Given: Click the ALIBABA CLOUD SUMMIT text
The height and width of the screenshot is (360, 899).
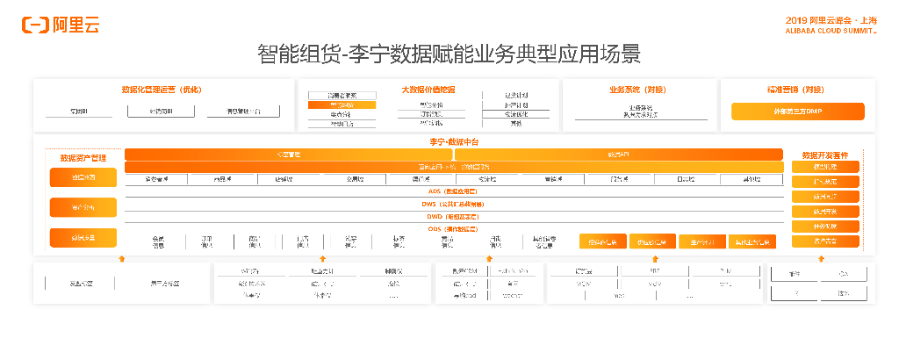Looking at the screenshot, I should [831, 32].
